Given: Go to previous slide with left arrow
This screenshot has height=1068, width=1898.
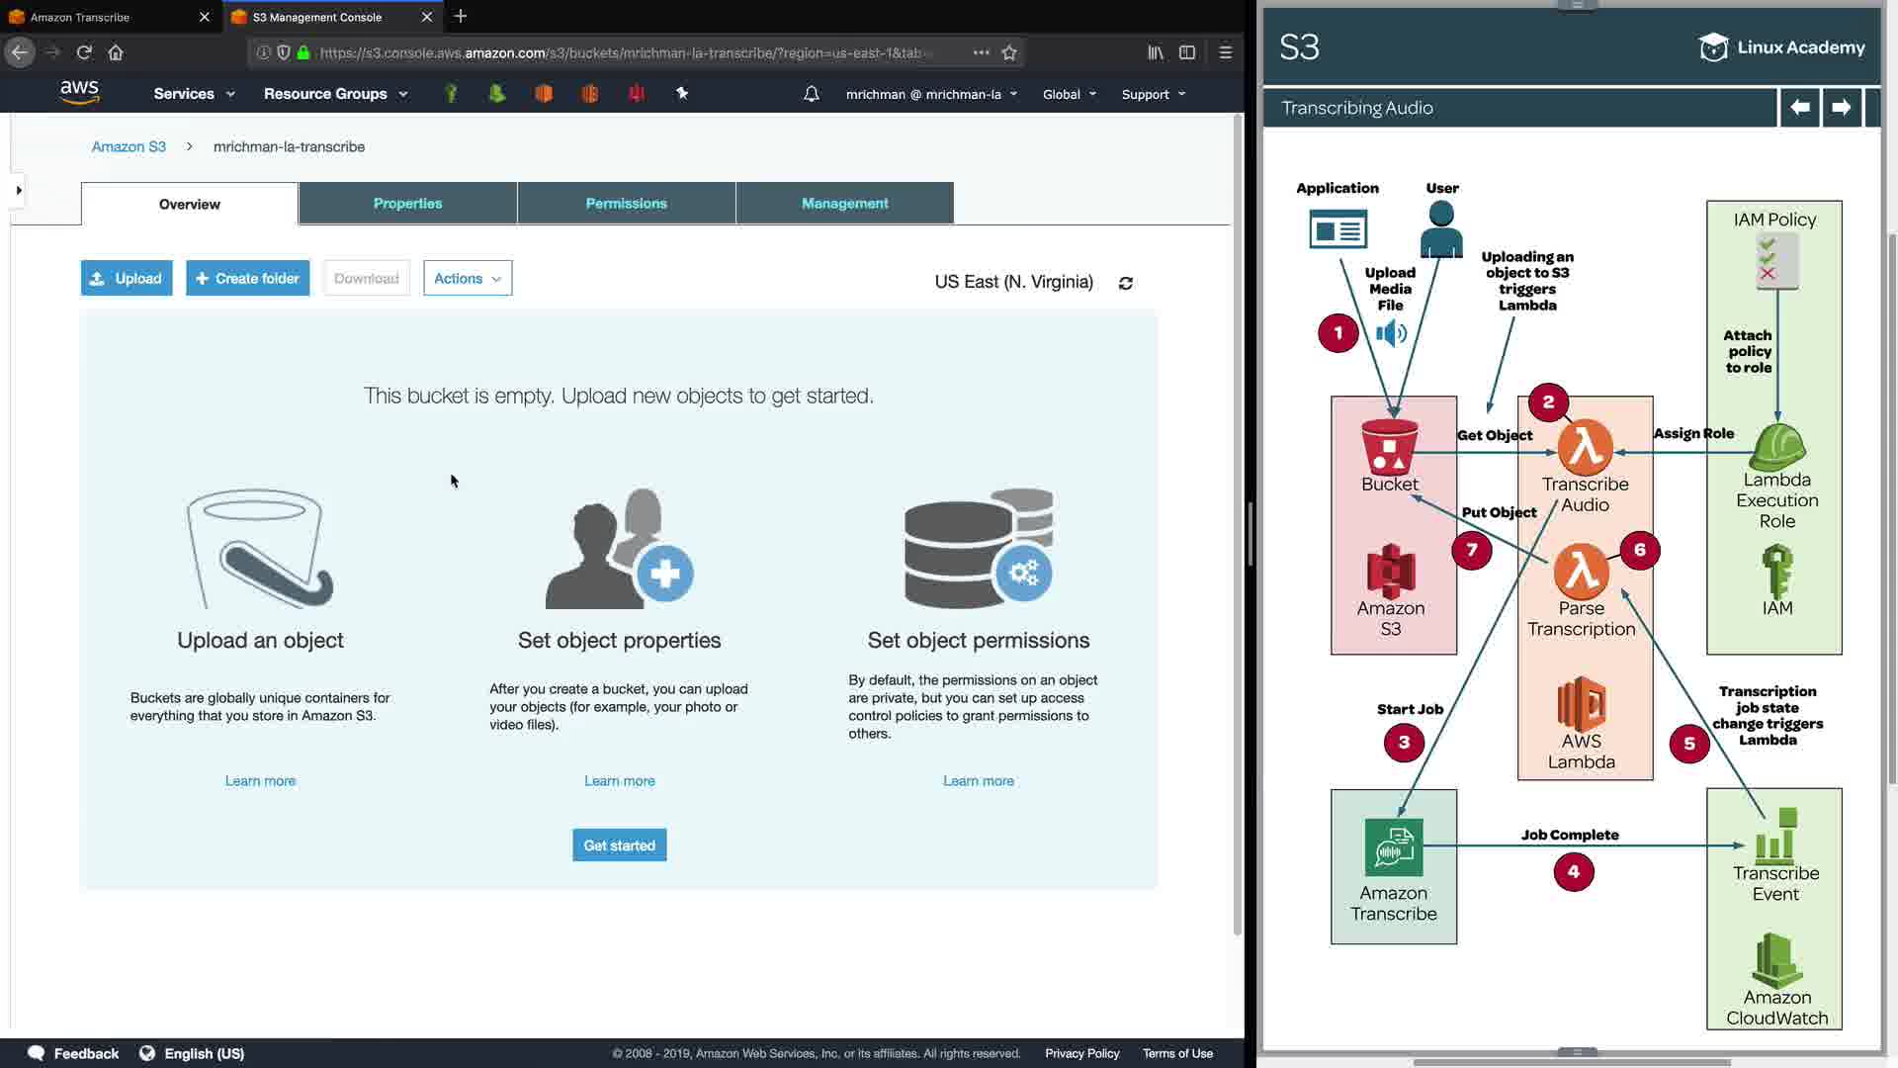Looking at the screenshot, I should click(x=1800, y=107).
